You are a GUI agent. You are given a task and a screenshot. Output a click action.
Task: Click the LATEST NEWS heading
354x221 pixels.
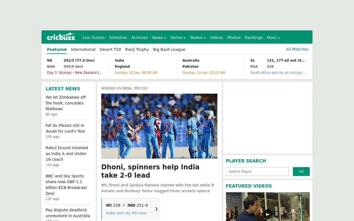pyautogui.click(x=63, y=89)
